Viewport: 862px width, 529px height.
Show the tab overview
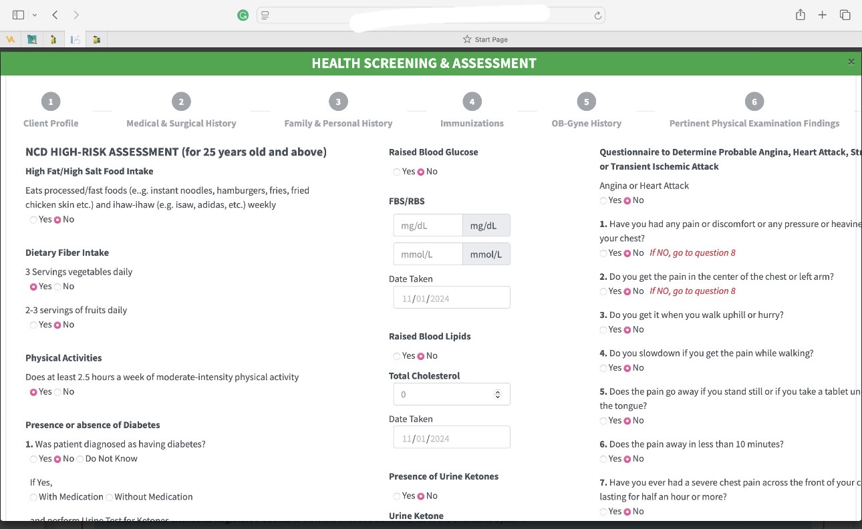pyautogui.click(x=845, y=15)
